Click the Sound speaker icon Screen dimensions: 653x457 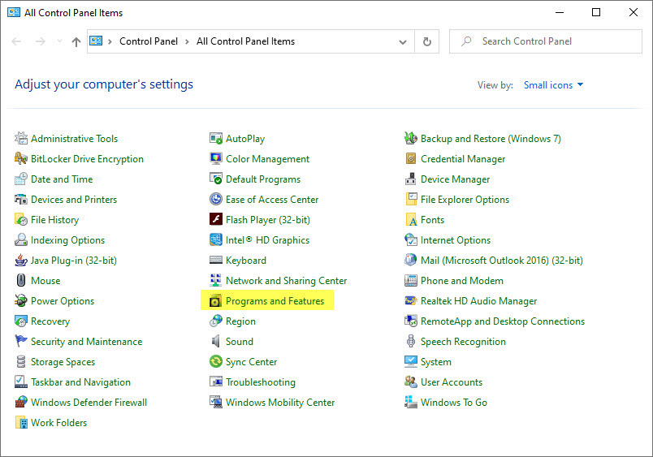coord(216,341)
